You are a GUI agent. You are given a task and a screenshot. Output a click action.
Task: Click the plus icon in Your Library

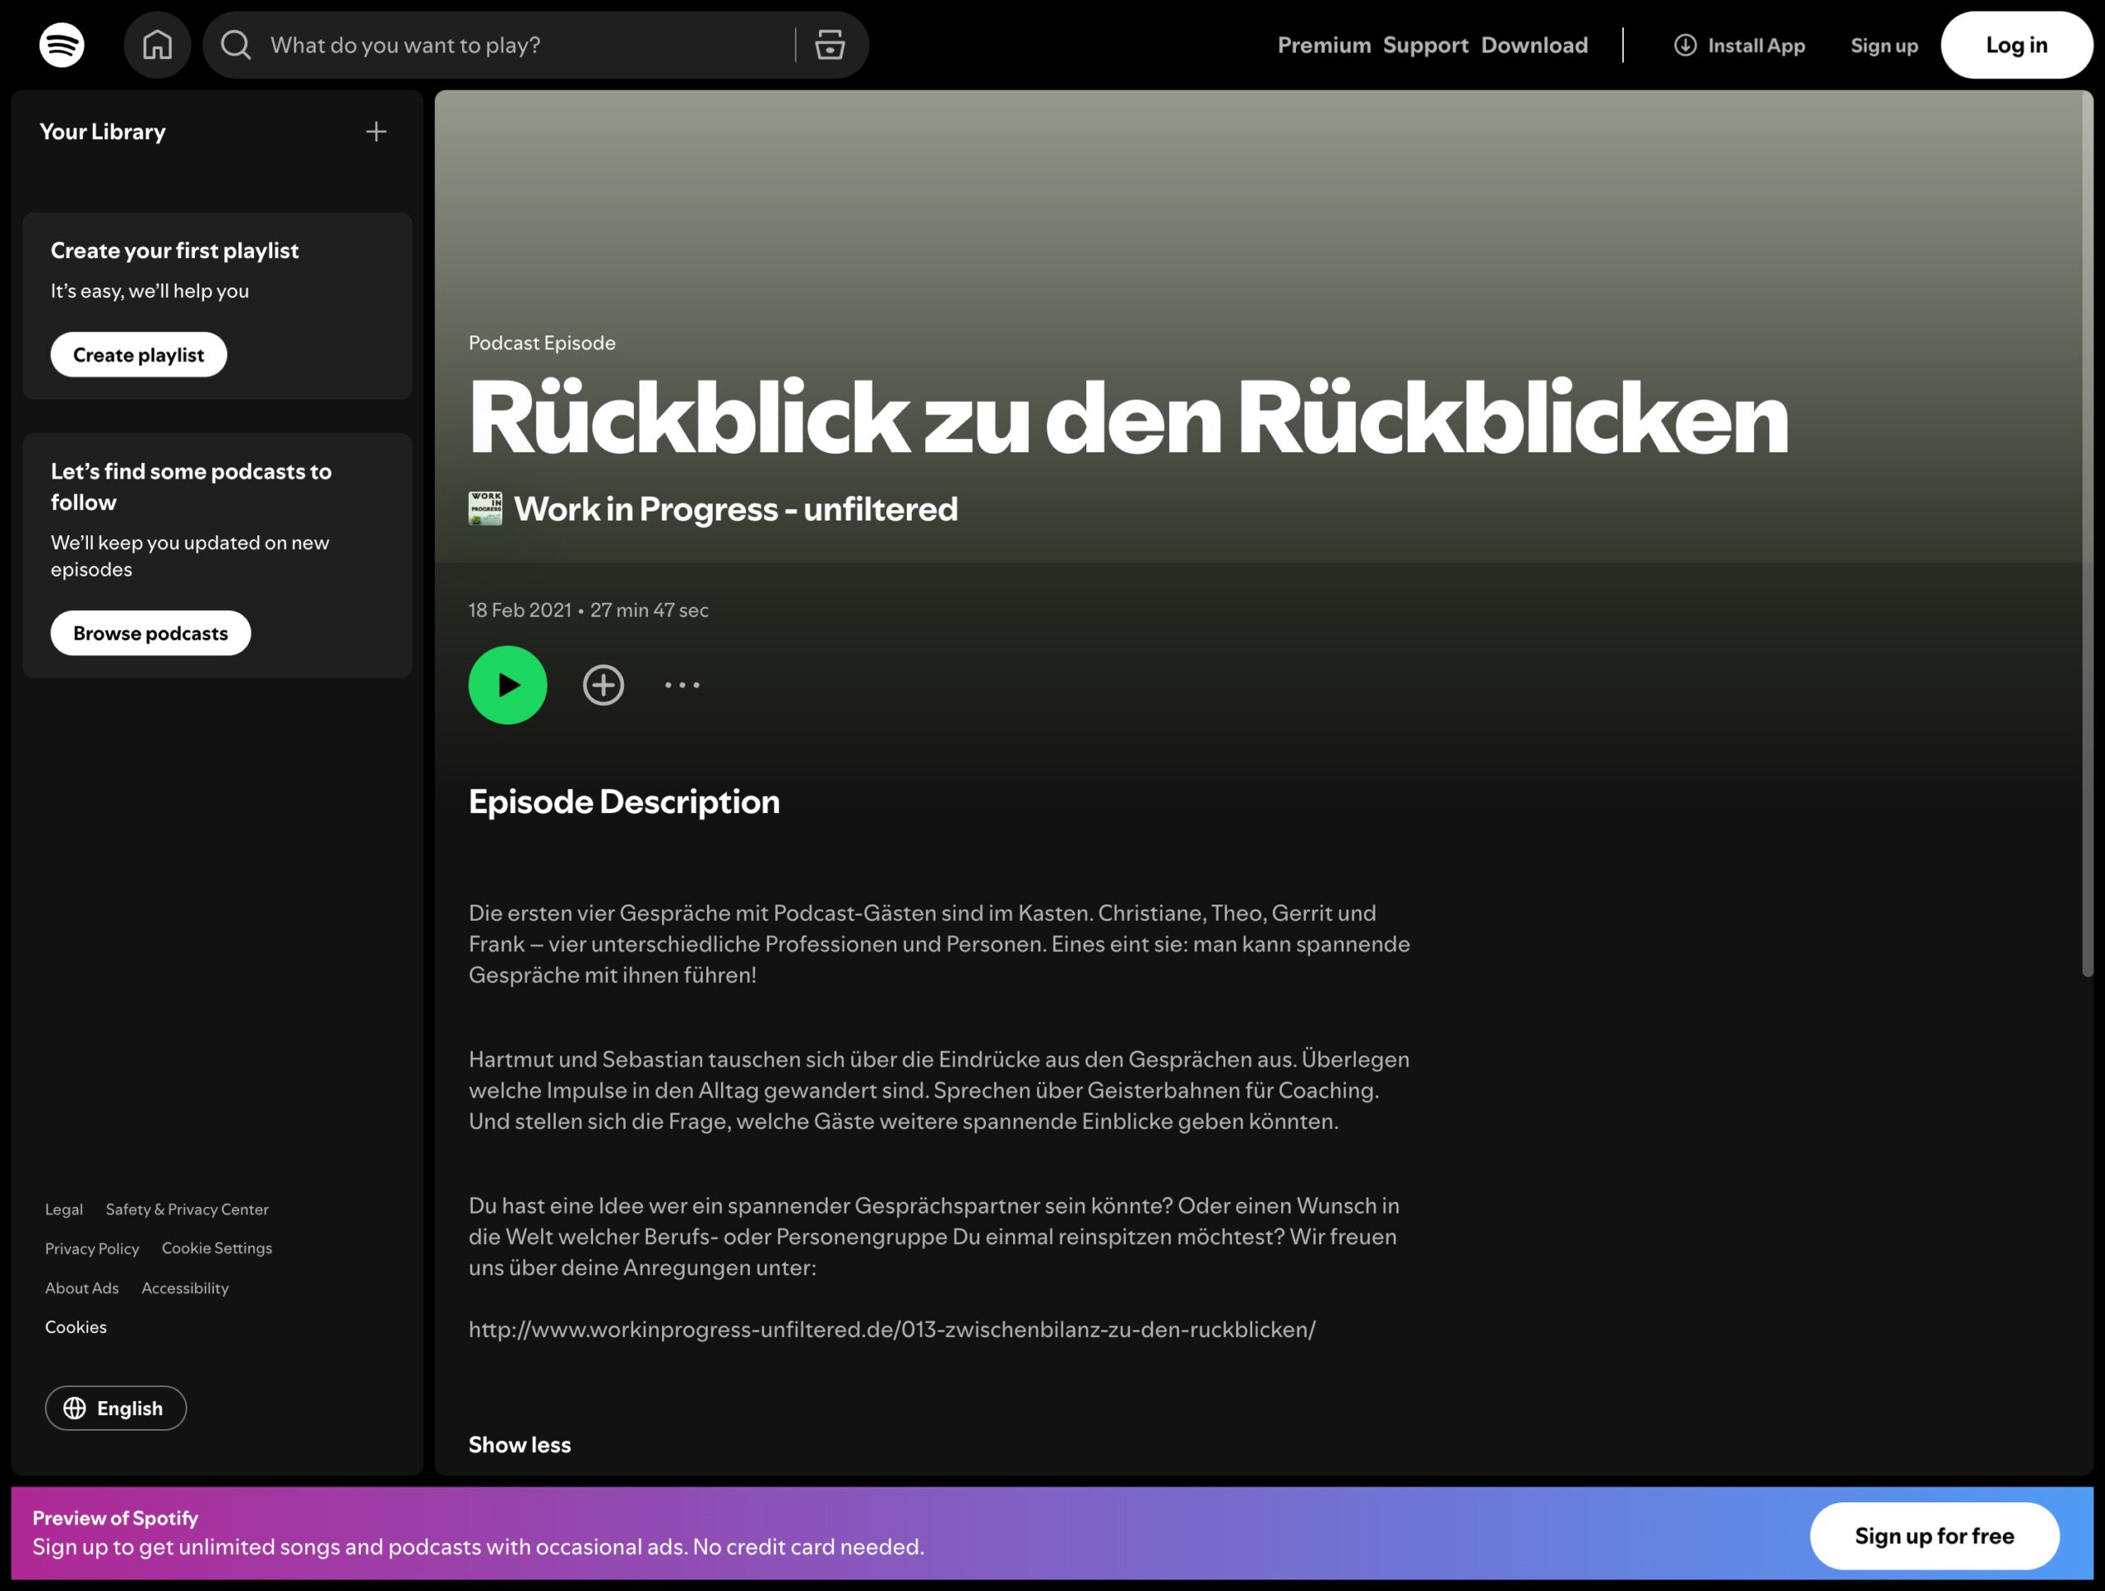pyautogui.click(x=376, y=132)
